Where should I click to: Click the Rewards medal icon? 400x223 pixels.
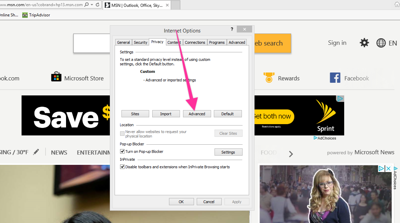pos(269,78)
